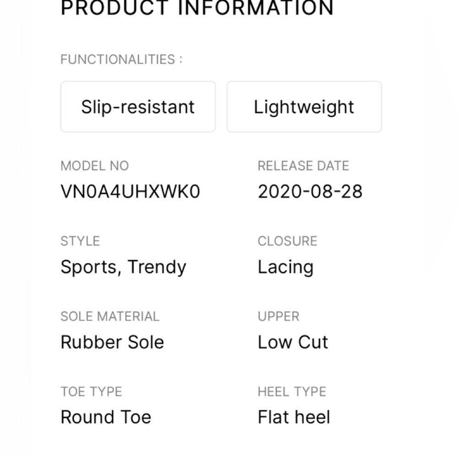
Task: Click the FUNCTIONALITIES label
Action: tap(121, 59)
